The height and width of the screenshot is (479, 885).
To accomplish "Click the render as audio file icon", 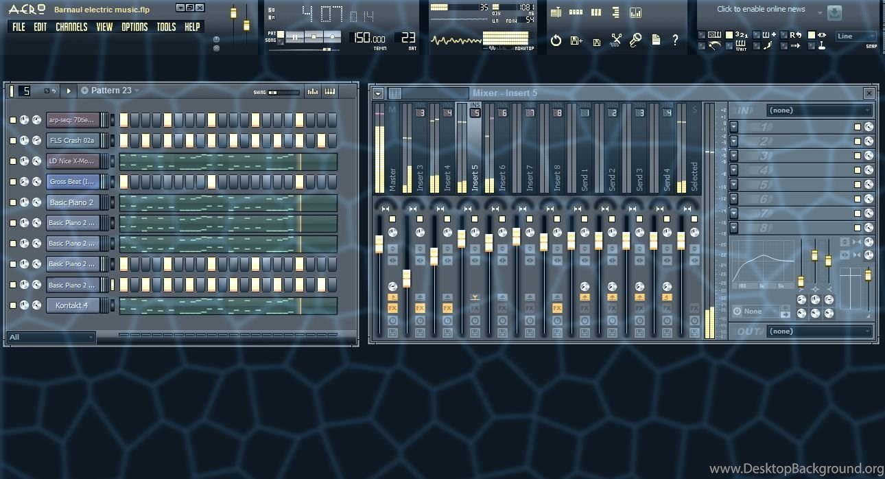I will (616, 40).
